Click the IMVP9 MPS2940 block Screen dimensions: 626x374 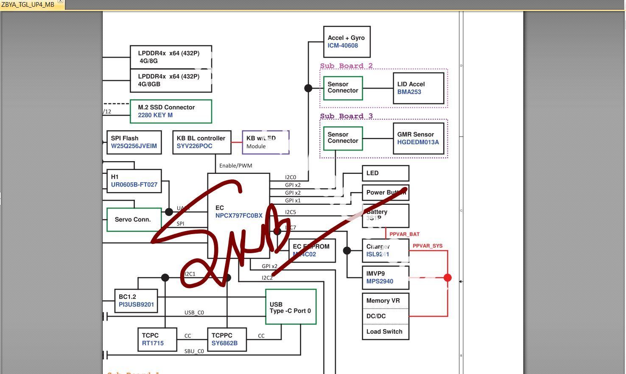(x=386, y=277)
